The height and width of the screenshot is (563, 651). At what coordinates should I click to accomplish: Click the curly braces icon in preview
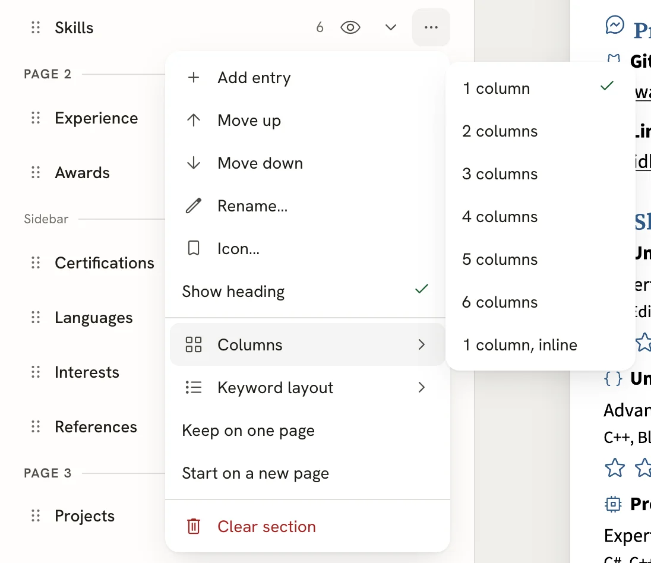coord(613,378)
